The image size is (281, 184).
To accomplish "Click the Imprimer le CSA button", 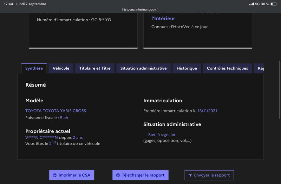I will pyautogui.click(x=72, y=175).
